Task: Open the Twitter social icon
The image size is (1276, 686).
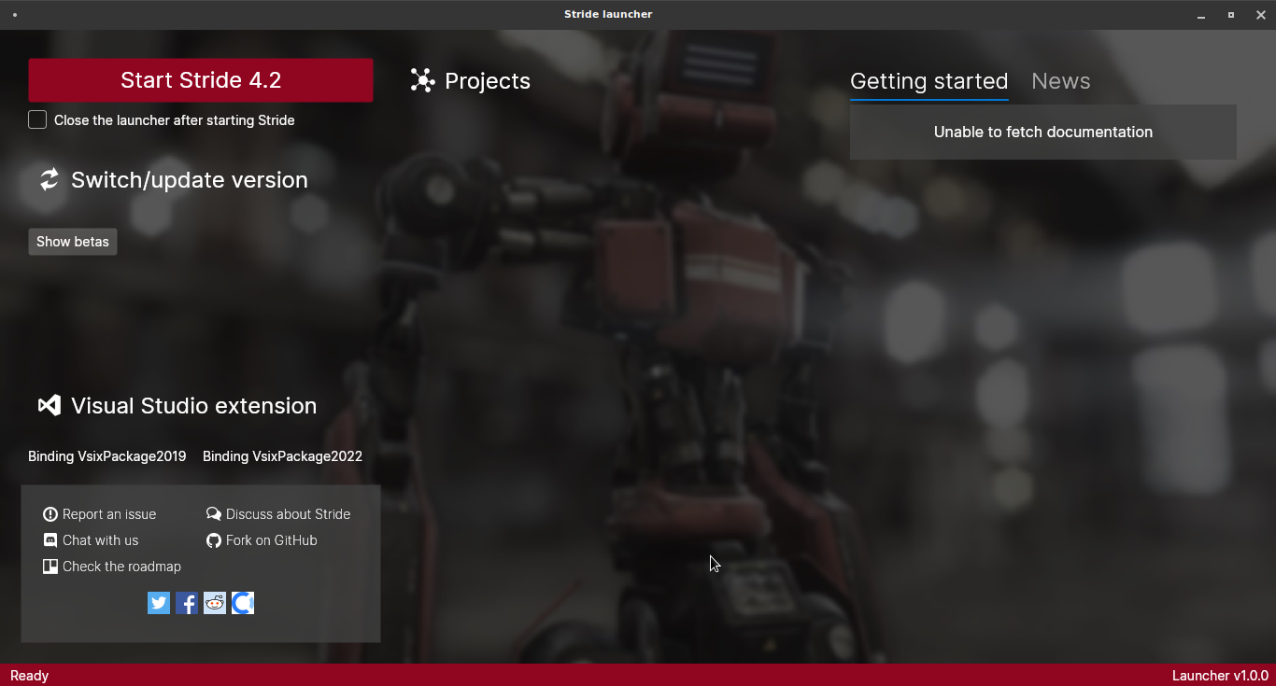Action: (159, 603)
